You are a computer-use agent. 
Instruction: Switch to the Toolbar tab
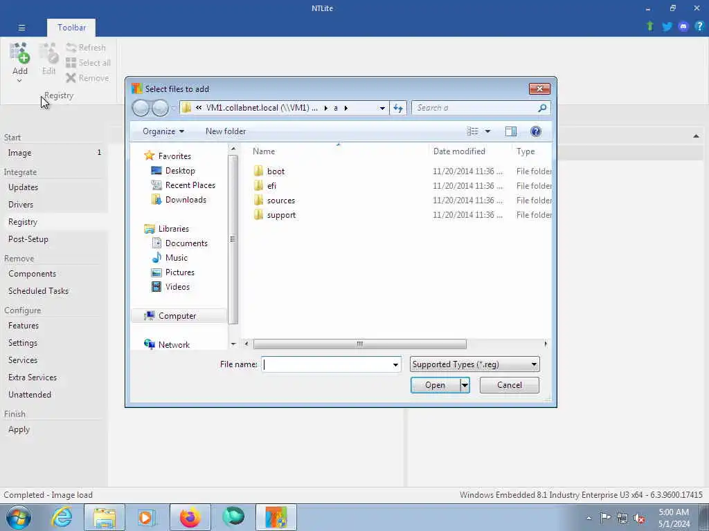[71, 28]
